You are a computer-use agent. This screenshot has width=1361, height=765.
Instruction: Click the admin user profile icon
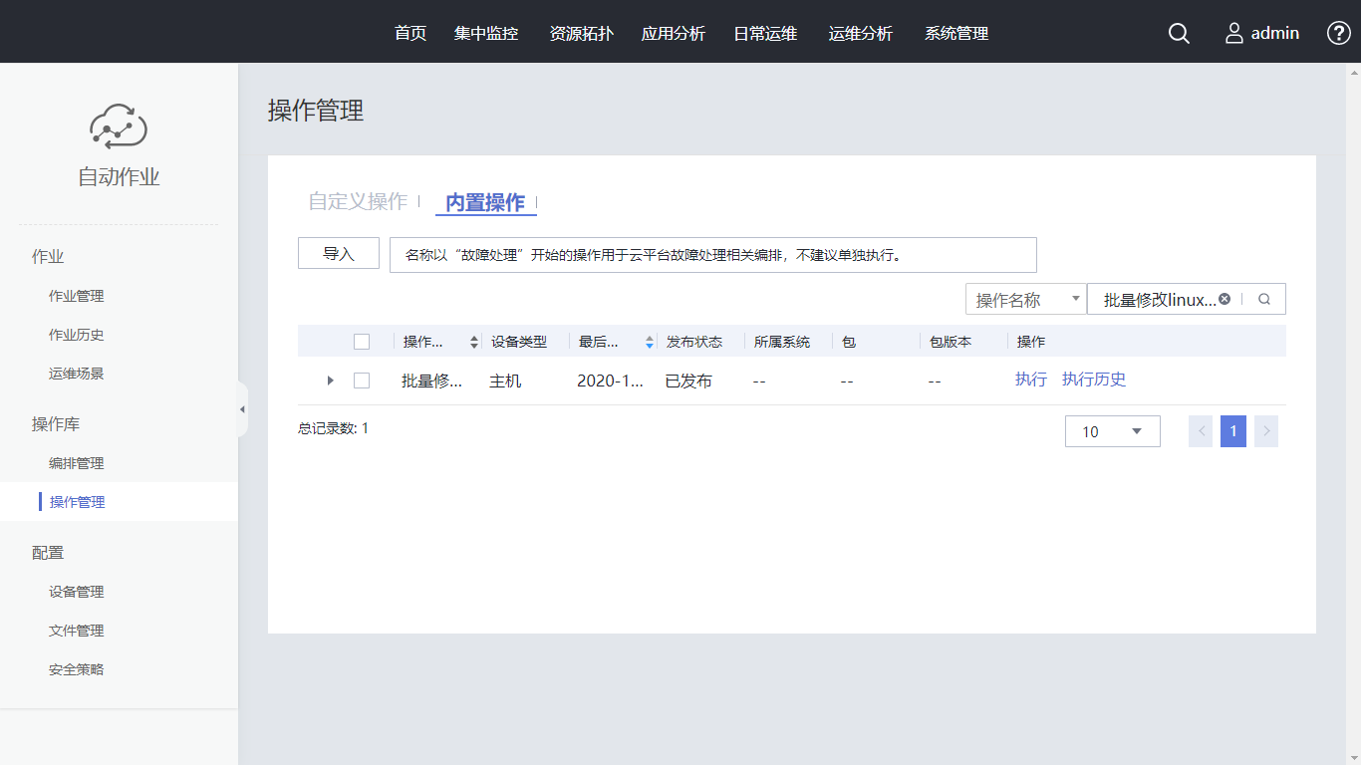(1234, 33)
